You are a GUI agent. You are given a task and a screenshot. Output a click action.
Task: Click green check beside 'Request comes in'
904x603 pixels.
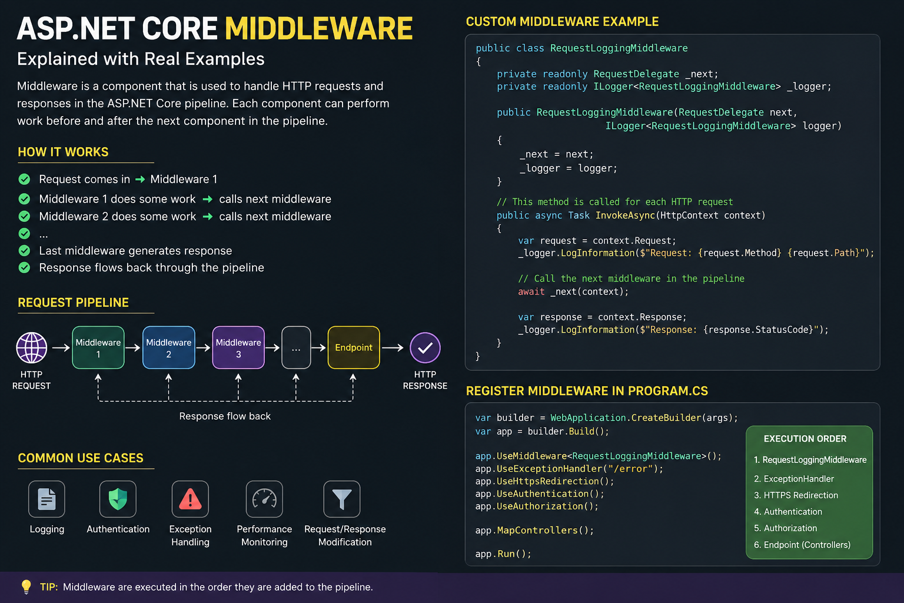(x=24, y=179)
